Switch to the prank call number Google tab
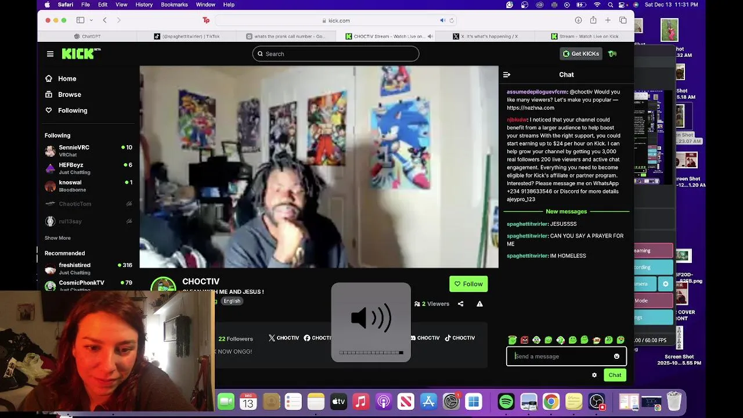Image resolution: width=743 pixels, height=418 pixels. point(286,36)
